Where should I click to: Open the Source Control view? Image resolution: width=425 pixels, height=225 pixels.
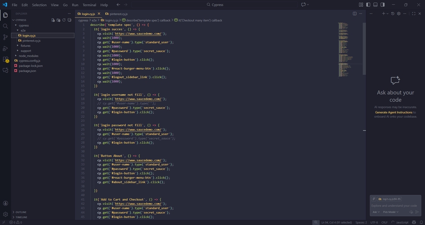pos(5,37)
